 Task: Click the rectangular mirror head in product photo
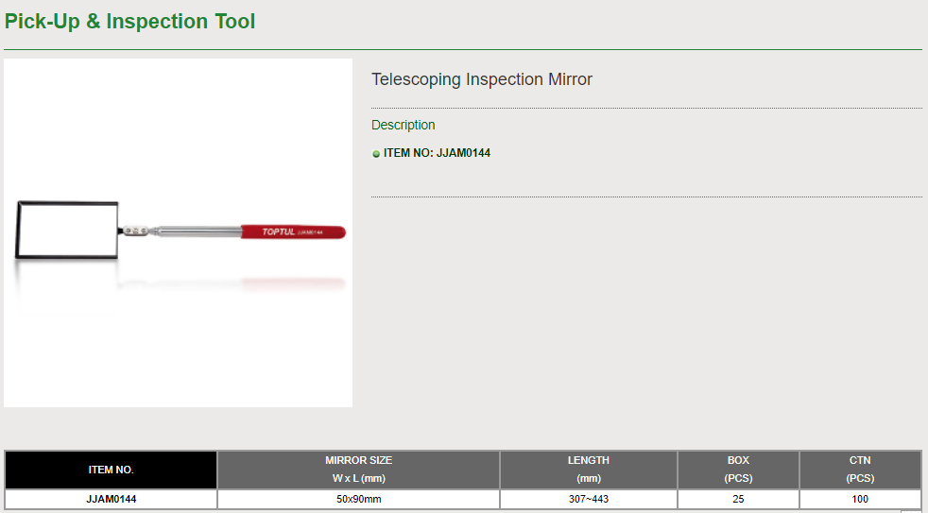pos(68,230)
